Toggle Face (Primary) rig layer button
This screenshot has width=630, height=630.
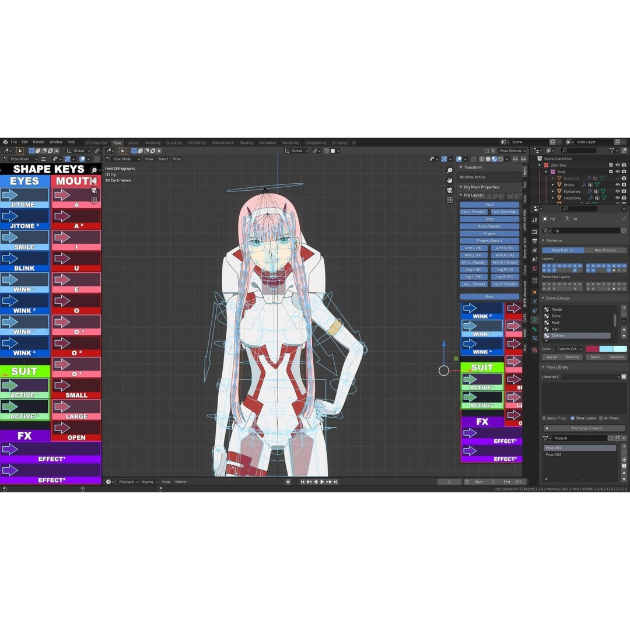tap(474, 212)
